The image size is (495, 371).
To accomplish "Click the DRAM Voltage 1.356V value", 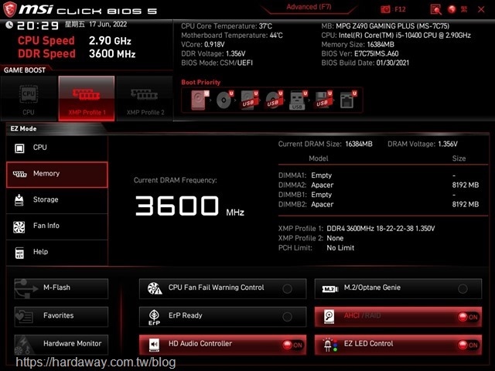I will click(x=446, y=145).
